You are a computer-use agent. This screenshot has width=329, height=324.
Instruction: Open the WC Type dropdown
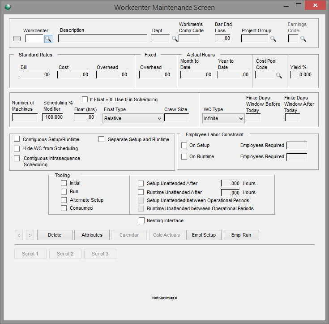[x=223, y=118]
